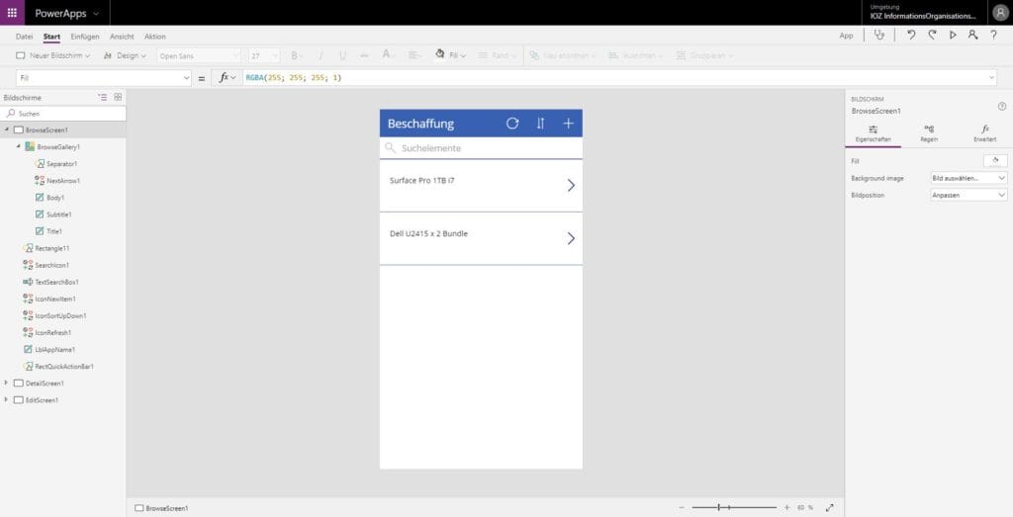This screenshot has width=1013, height=517.
Task: Switch to the Erweitert tab
Action: (984, 133)
